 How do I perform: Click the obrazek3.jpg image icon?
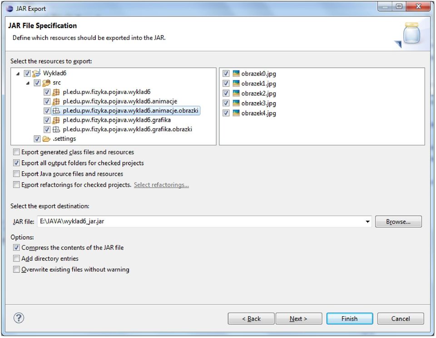[236, 103]
